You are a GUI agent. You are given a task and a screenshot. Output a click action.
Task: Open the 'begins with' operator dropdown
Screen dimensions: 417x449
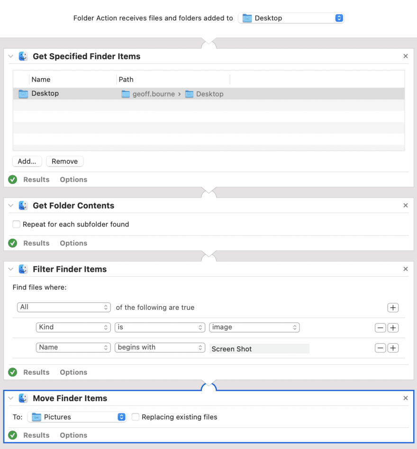[160, 347]
